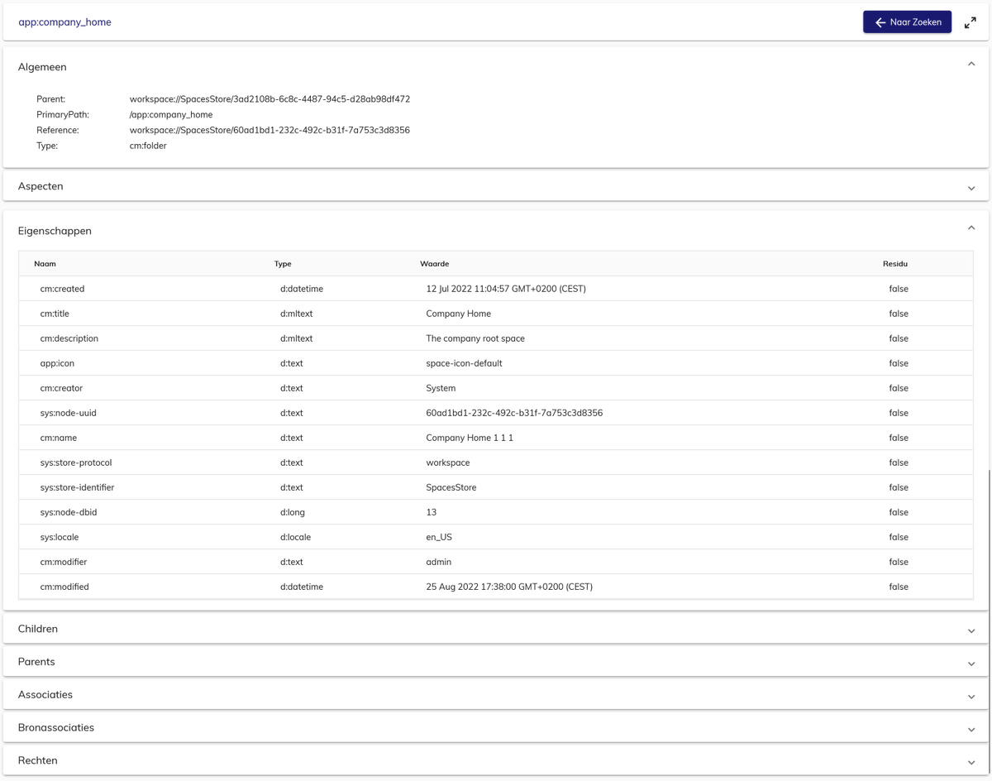Open the app:company_home link
This screenshot has height=781, width=992.
[x=64, y=22]
